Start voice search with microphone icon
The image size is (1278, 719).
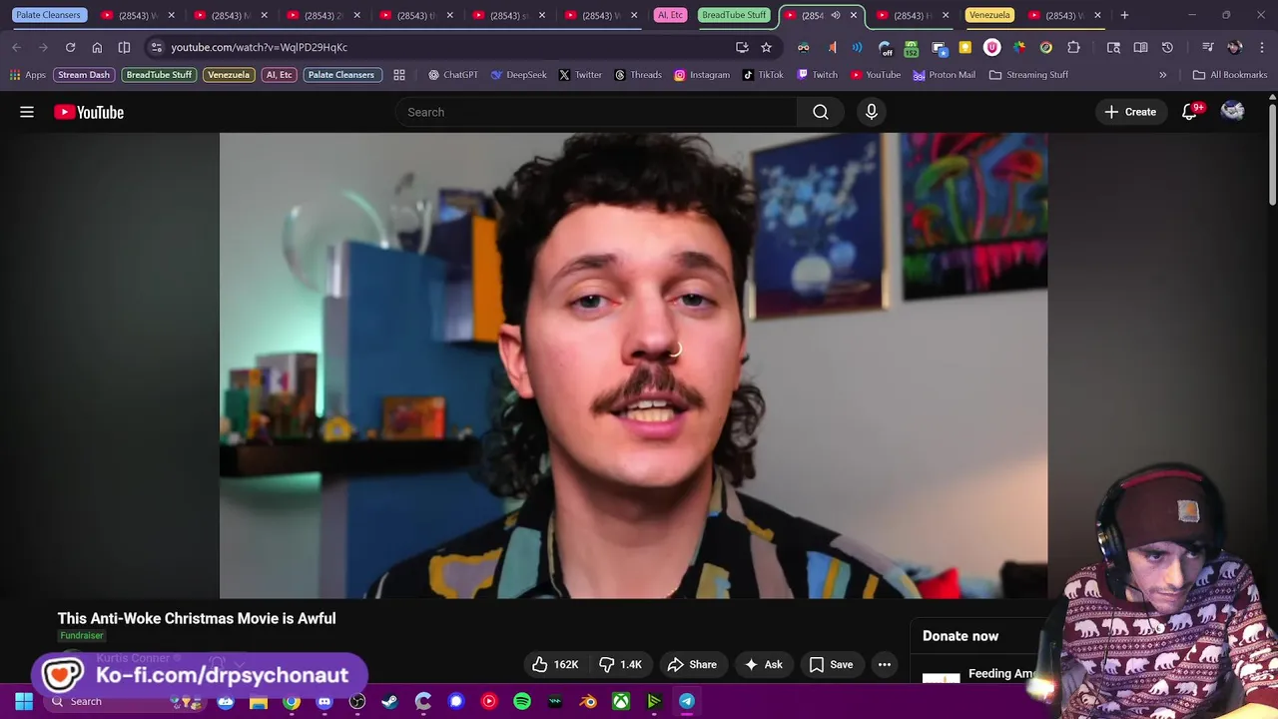872,112
